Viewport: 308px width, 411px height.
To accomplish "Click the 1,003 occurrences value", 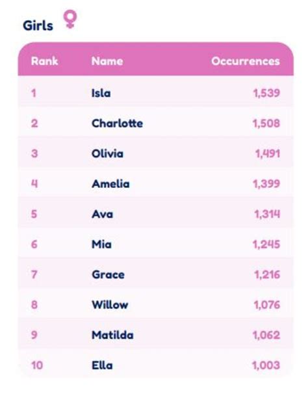I will pos(266,365).
